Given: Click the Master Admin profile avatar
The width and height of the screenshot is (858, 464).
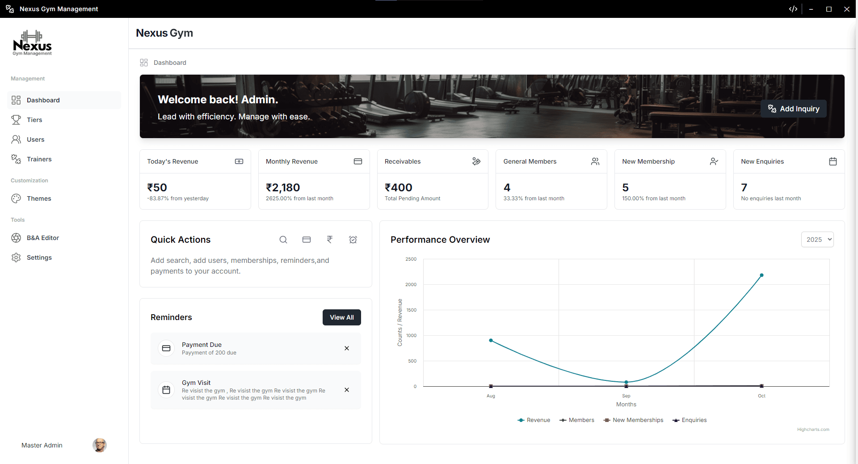Looking at the screenshot, I should (100, 445).
